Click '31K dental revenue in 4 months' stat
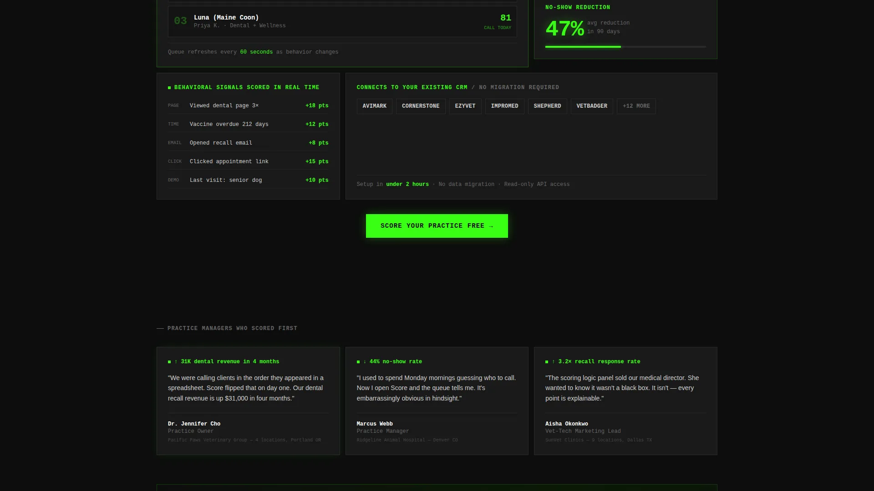Screen dimensions: 874x491 tap(230, 361)
